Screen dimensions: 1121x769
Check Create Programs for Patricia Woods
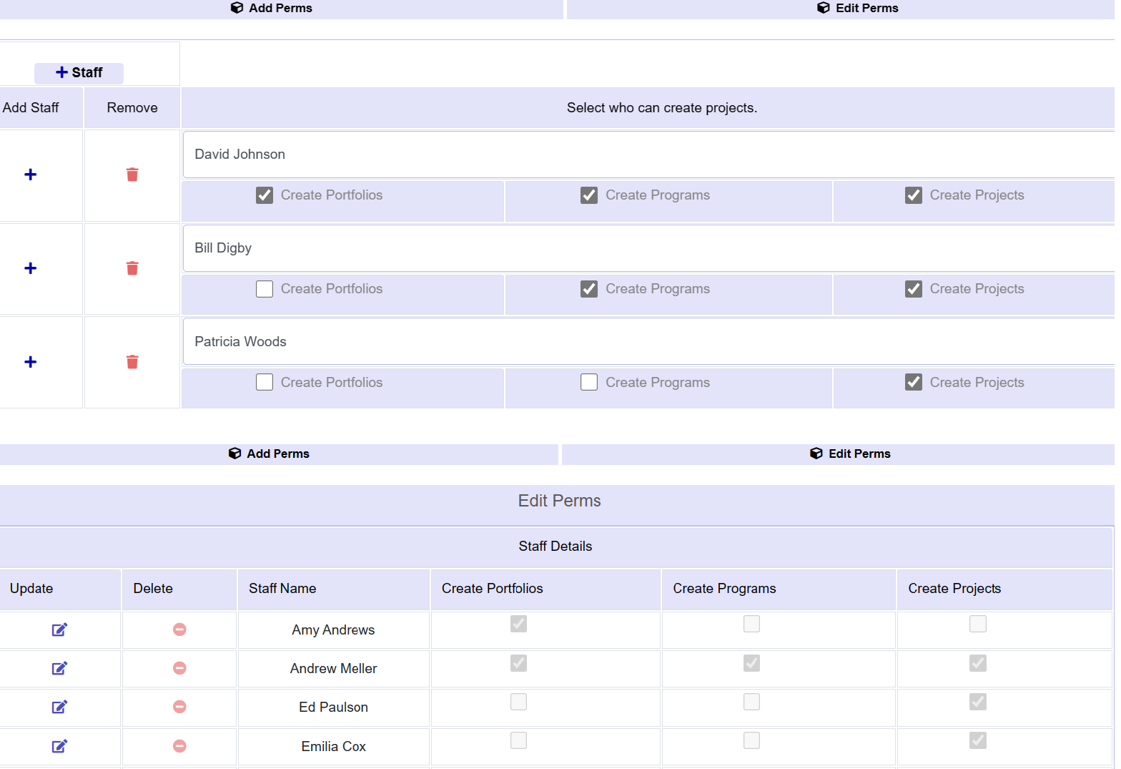(x=589, y=383)
